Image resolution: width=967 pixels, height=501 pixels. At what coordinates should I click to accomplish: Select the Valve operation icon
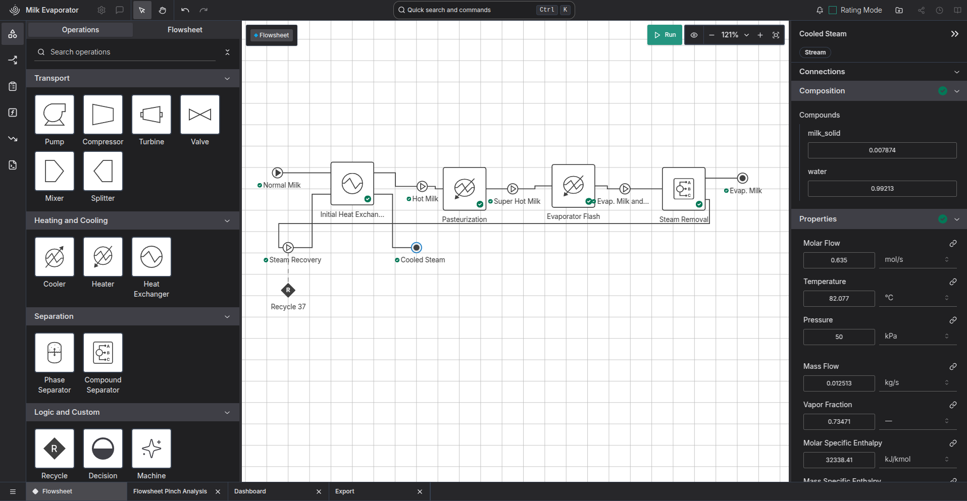coord(200,115)
